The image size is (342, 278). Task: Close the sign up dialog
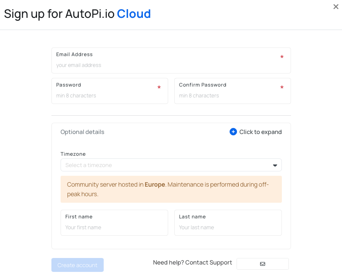point(335,7)
